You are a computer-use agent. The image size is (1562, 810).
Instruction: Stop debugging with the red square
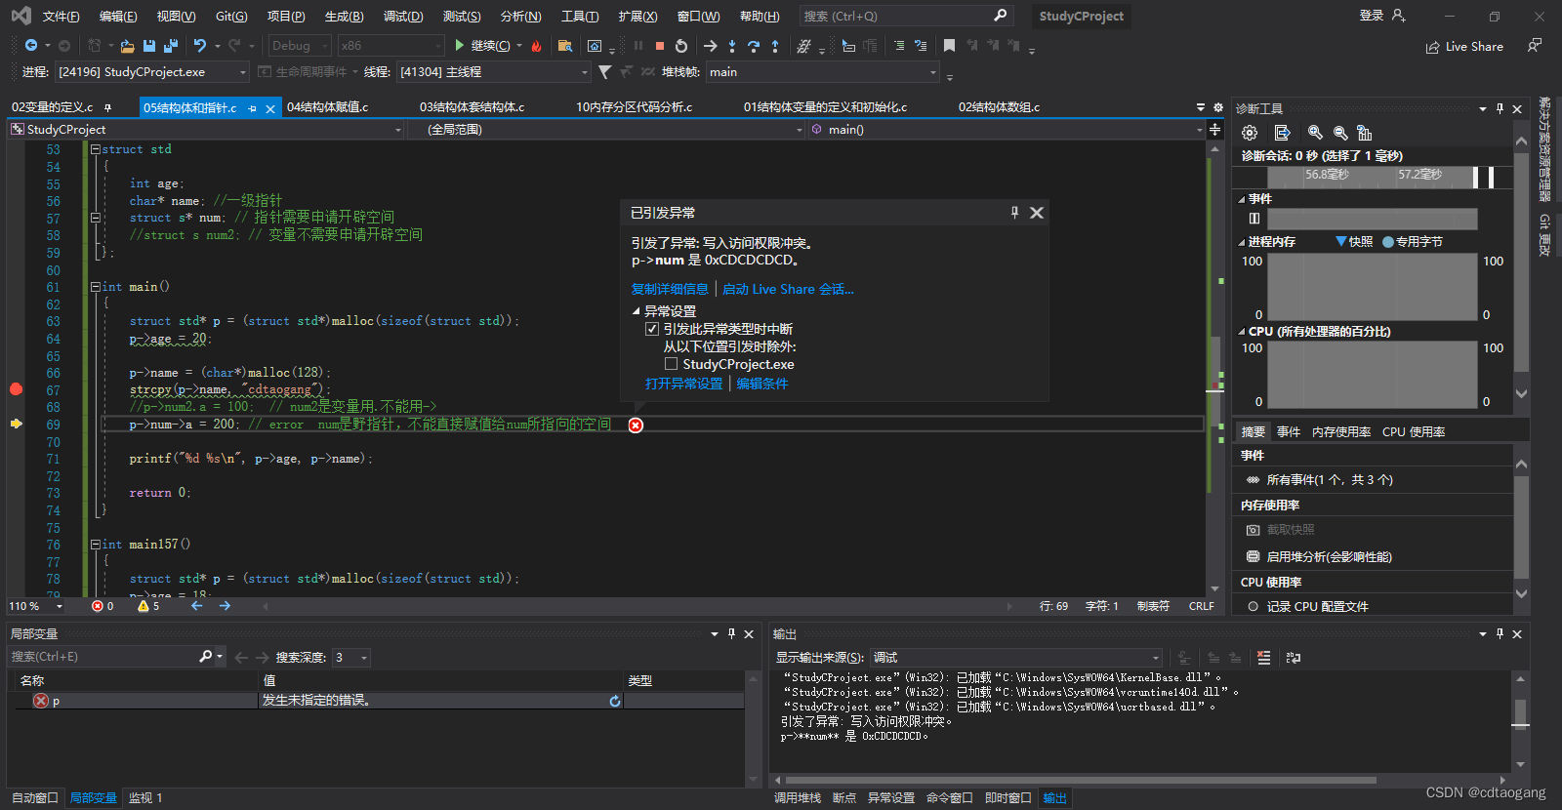click(660, 46)
